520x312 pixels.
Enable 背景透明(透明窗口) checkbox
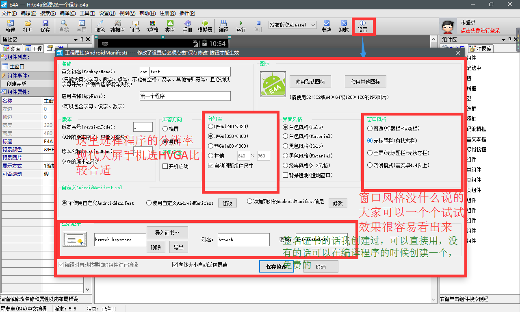[285, 175]
